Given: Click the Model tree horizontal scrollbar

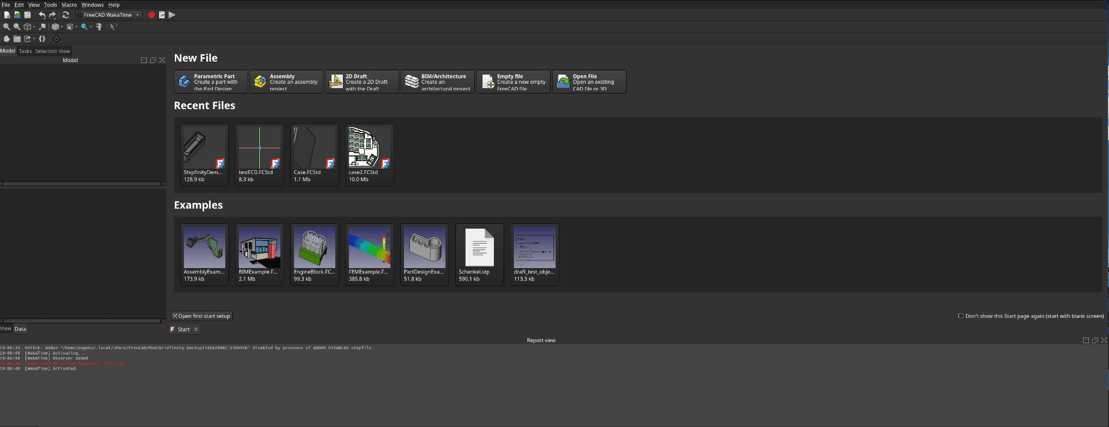Looking at the screenshot, I should (83, 184).
